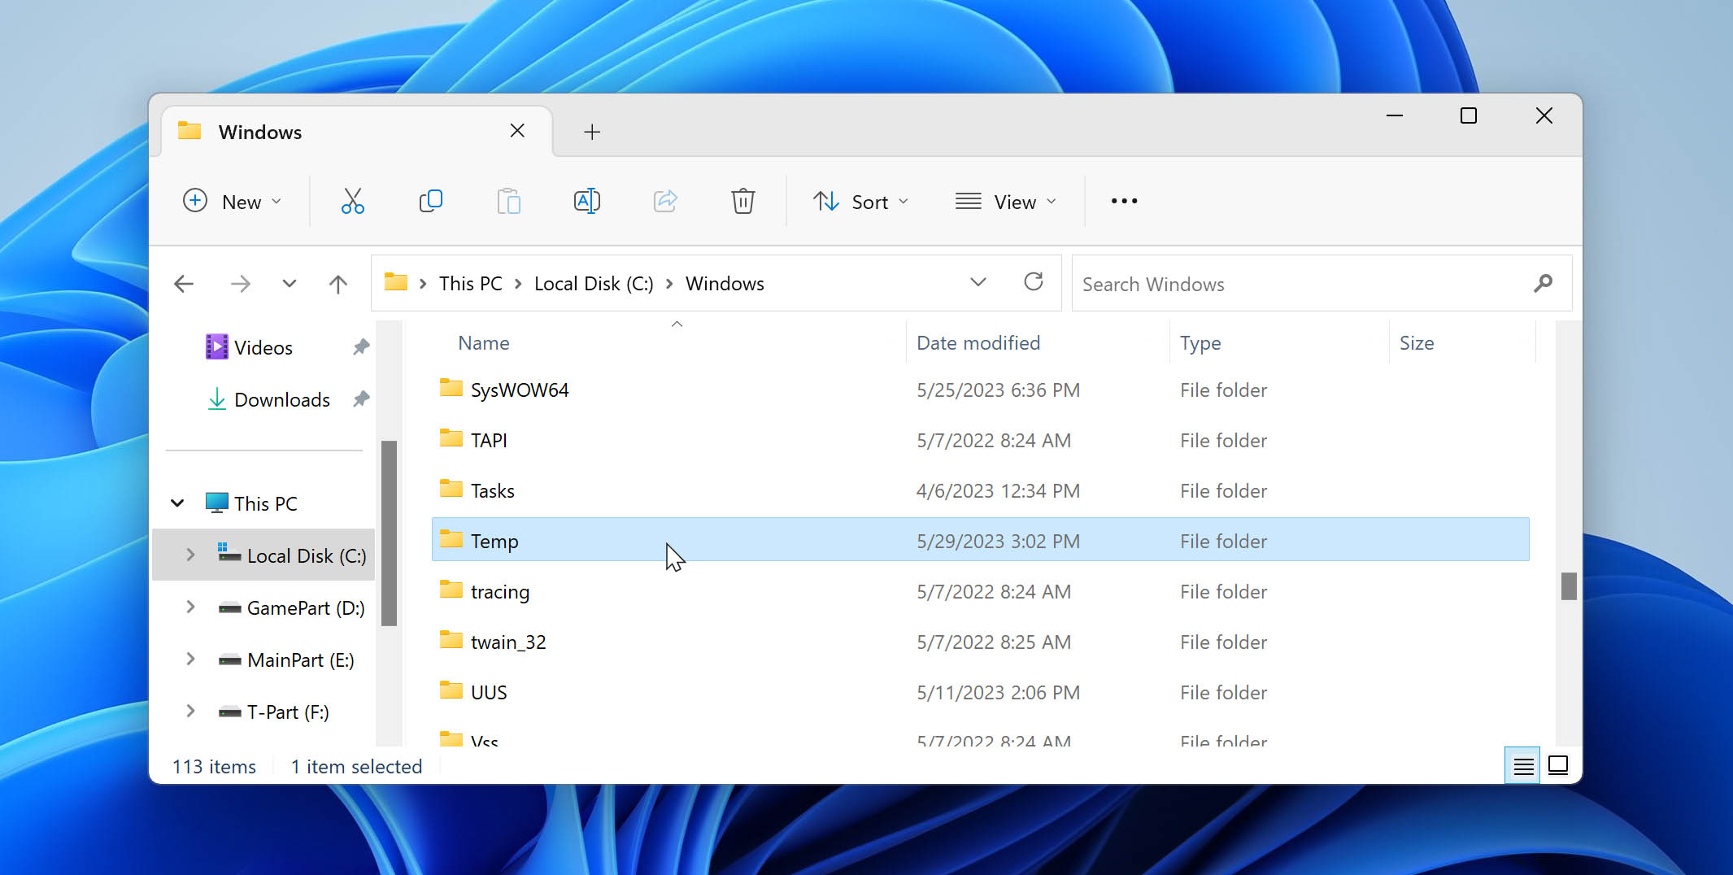This screenshot has height=875, width=1733.
Task: Click This PC breadcrumb in address bar
Action: 471,283
